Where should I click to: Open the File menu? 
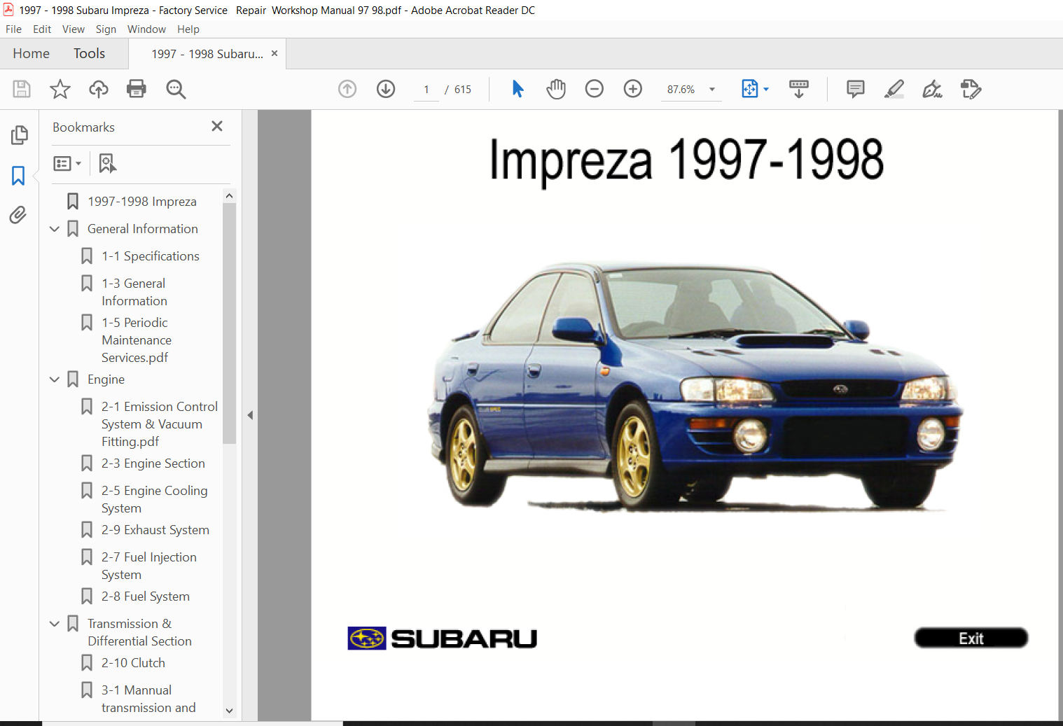(x=13, y=29)
